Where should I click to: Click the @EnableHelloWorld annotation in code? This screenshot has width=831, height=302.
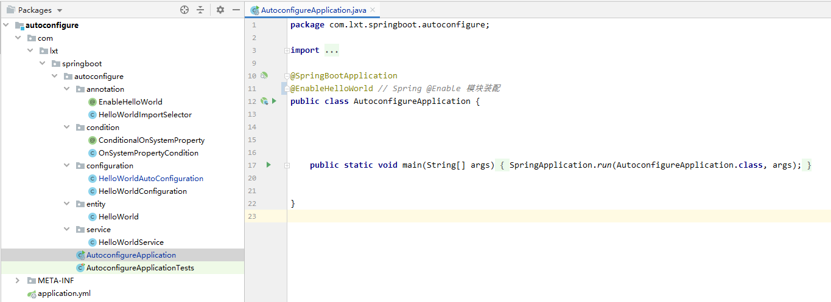click(x=332, y=88)
